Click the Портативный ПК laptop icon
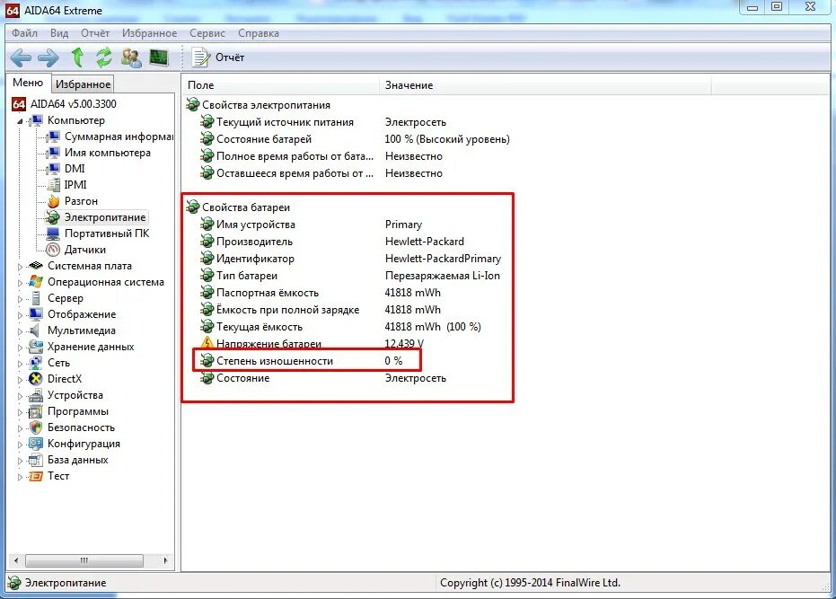Viewport: 836px width, 599px height. tap(53, 233)
